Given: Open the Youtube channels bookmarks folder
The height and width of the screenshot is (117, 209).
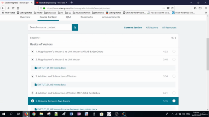Looking at the screenshot, I should point(82,13).
